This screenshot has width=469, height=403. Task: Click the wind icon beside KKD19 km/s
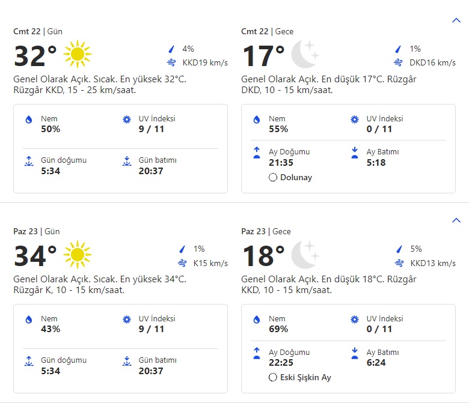coord(171,62)
